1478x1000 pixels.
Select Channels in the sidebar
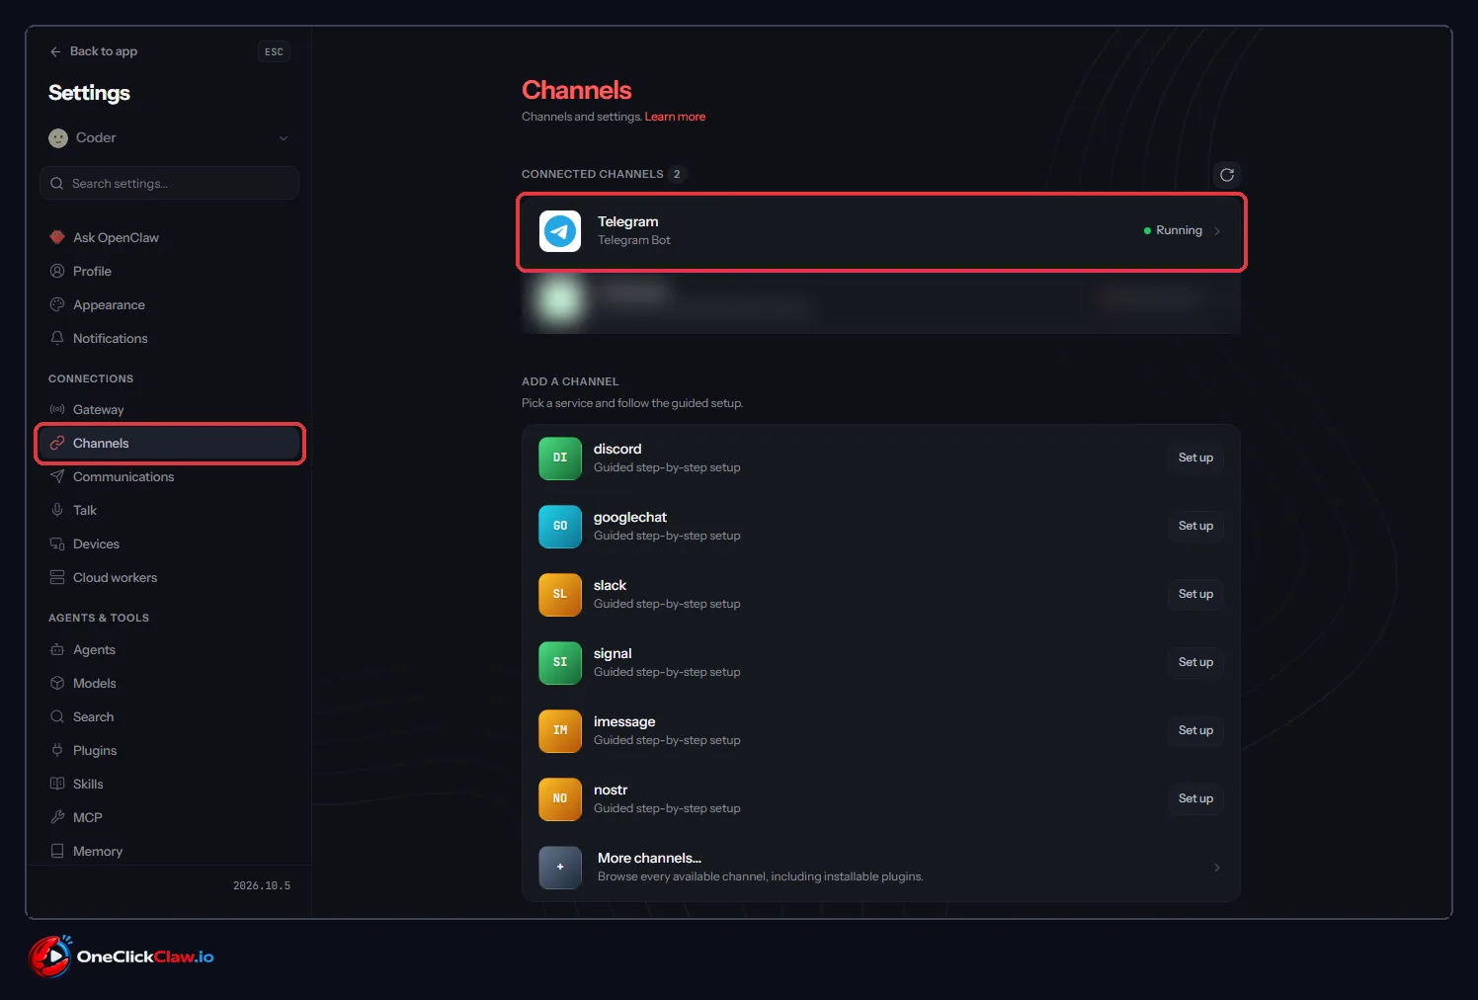[169, 443]
